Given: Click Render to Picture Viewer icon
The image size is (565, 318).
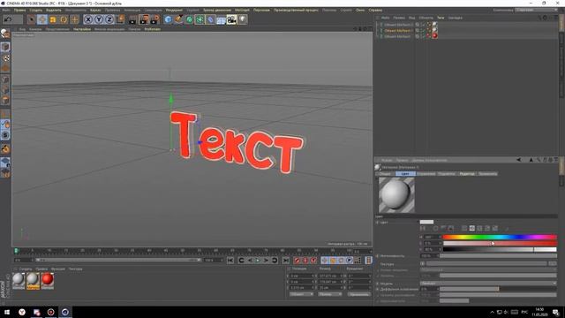Looking at the screenshot, I should pyautogui.click(x=144, y=19).
